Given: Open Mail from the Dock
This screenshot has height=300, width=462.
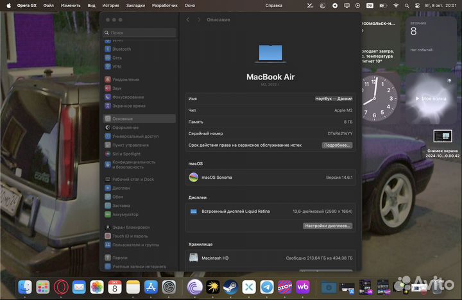Looking at the screenshot, I should tap(79, 287).
